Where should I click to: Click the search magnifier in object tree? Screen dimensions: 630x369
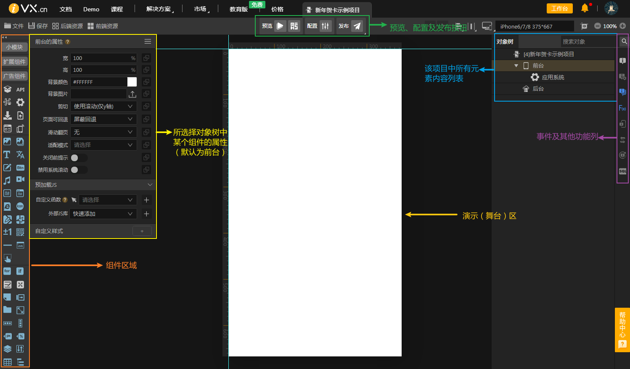(624, 41)
